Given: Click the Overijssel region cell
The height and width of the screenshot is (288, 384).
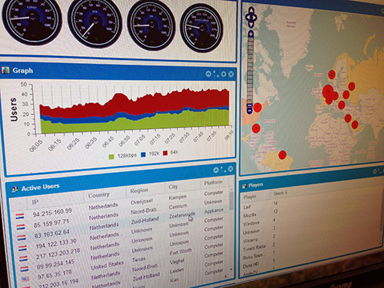Looking at the screenshot, I should 141,202.
